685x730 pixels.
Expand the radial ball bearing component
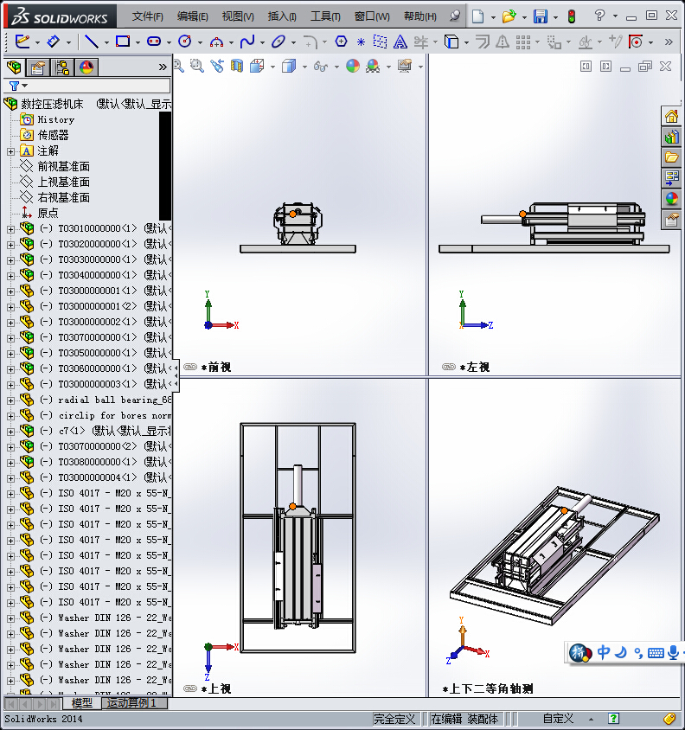click(x=10, y=400)
